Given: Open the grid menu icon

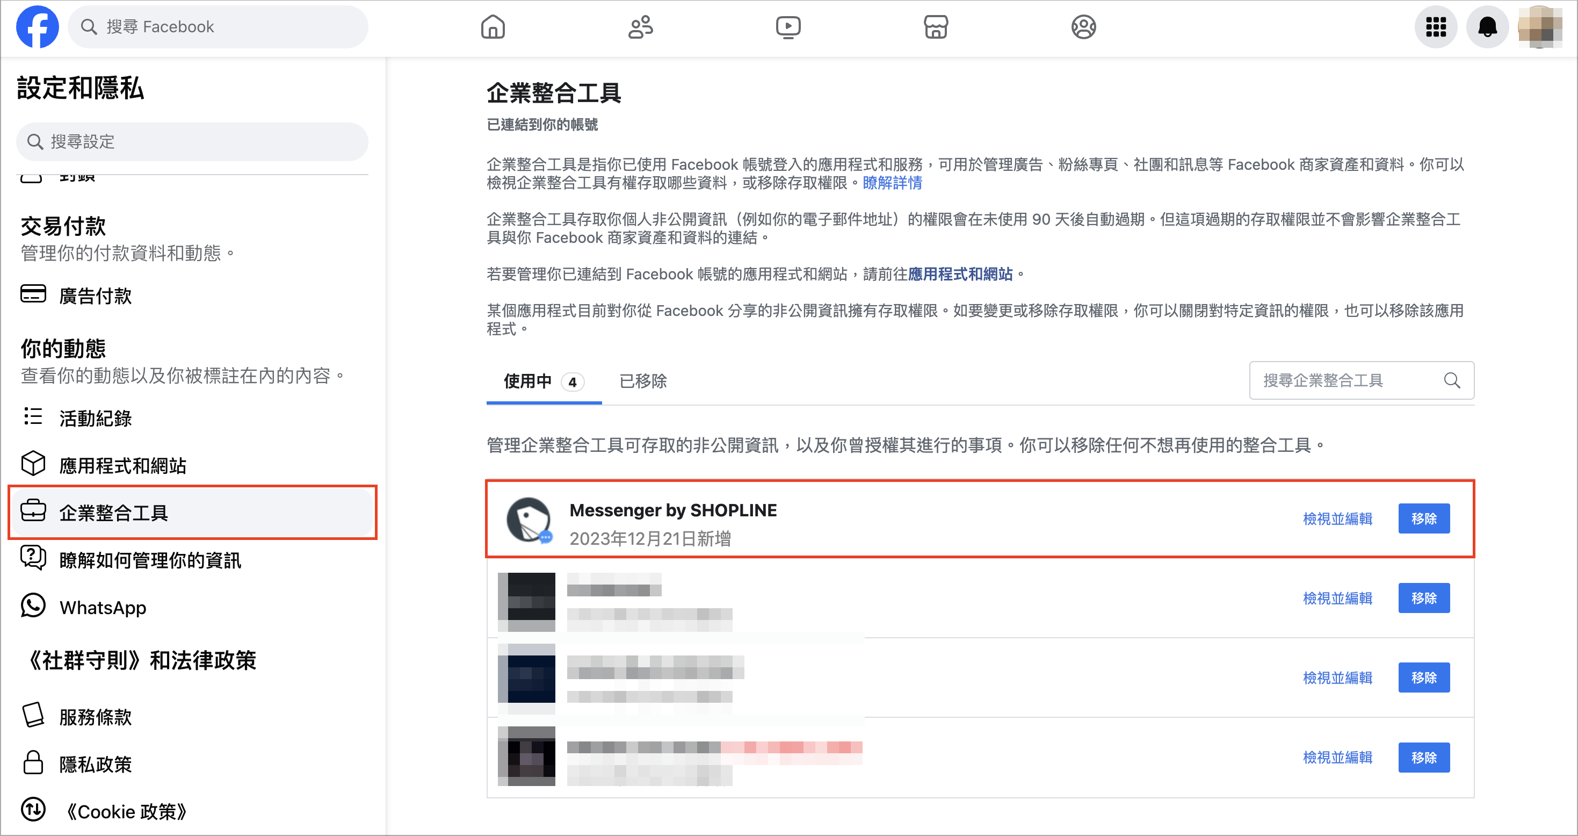Looking at the screenshot, I should (x=1435, y=27).
